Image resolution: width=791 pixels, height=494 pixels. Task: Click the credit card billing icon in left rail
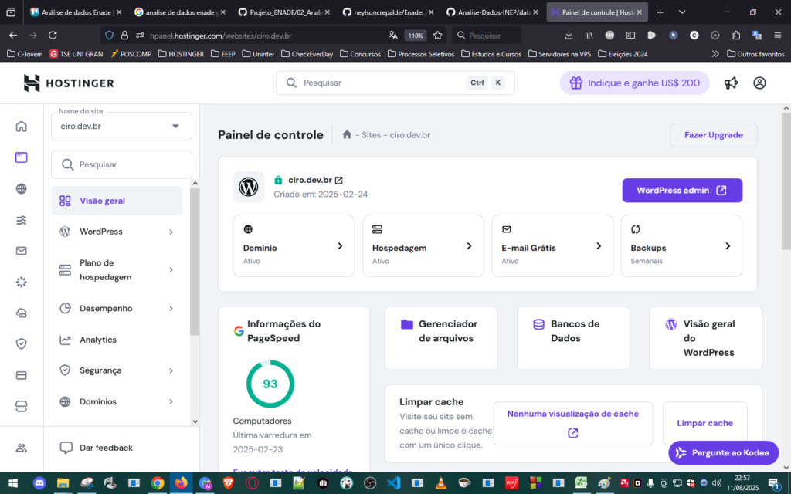coord(21,375)
